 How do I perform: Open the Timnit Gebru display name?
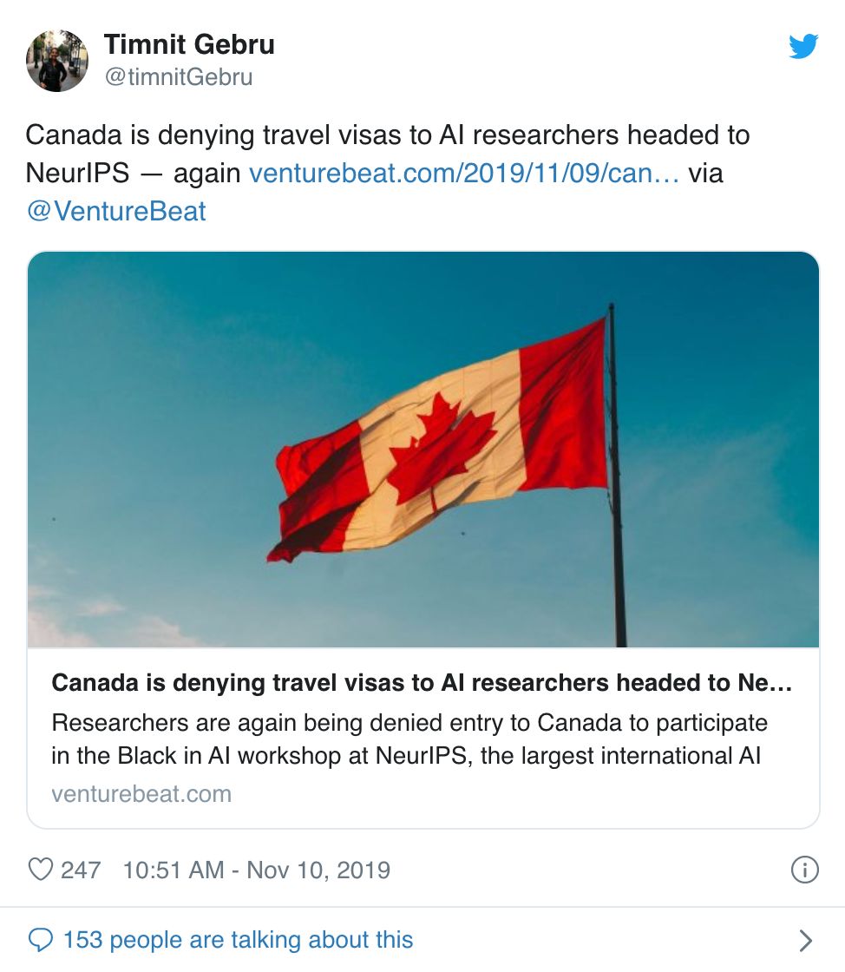[x=189, y=44]
